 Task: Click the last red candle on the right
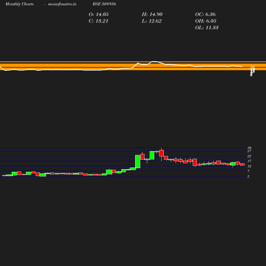coord(243,164)
